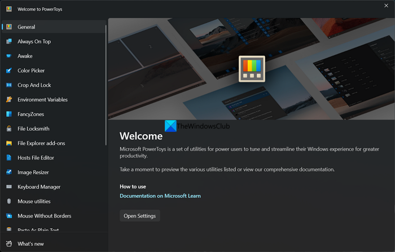Viewport: 395px width, 252px height.
Task: Close the Welcome to PowerToys window
Action: pos(386,6)
